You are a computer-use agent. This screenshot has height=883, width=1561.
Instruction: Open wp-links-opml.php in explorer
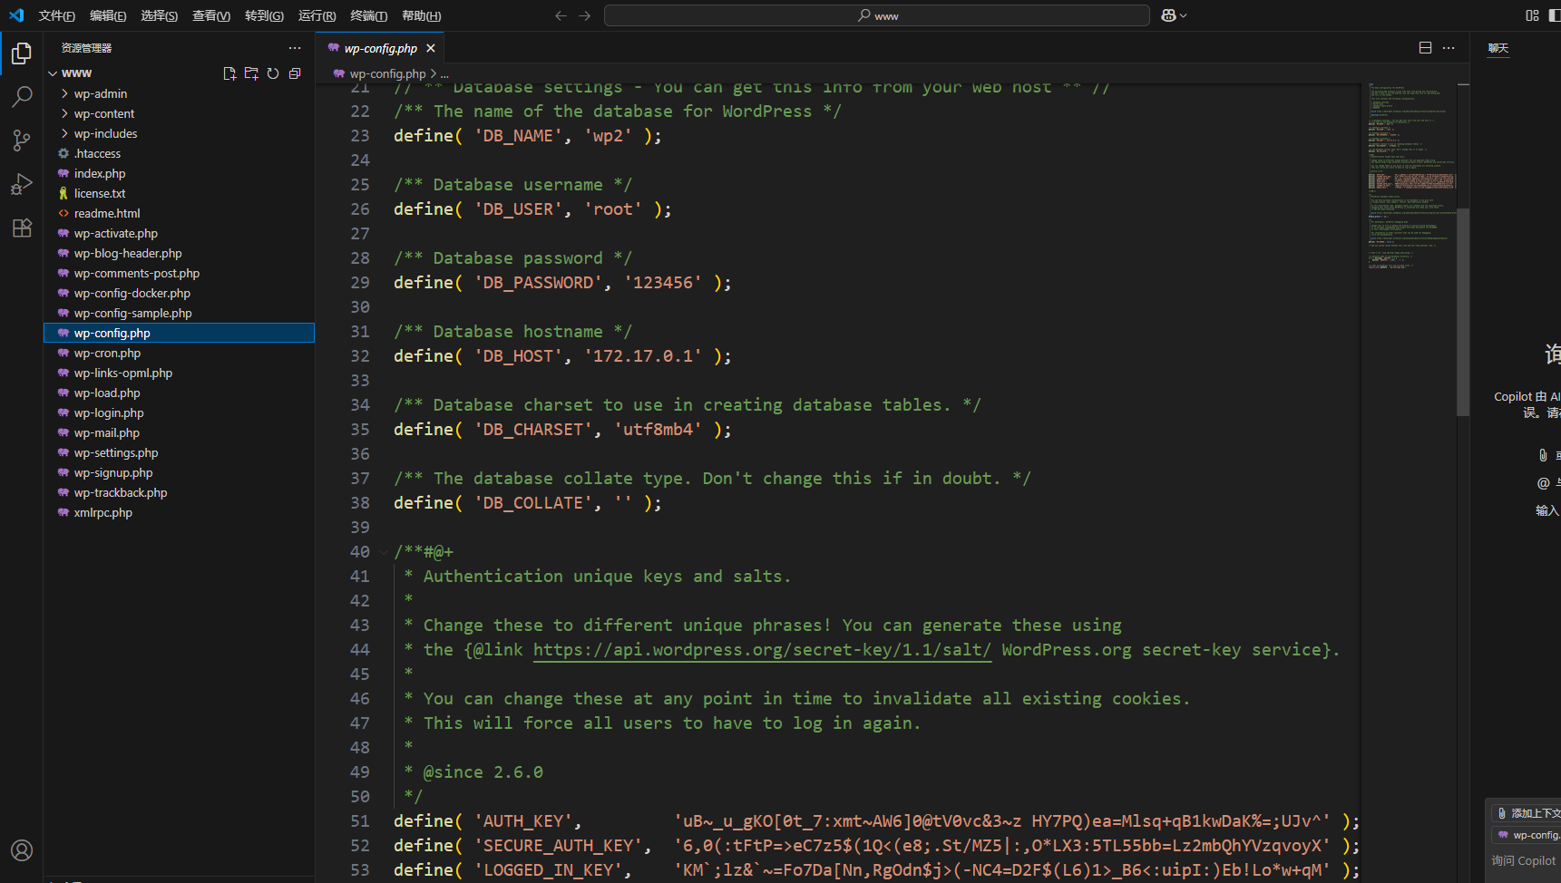click(x=180, y=373)
